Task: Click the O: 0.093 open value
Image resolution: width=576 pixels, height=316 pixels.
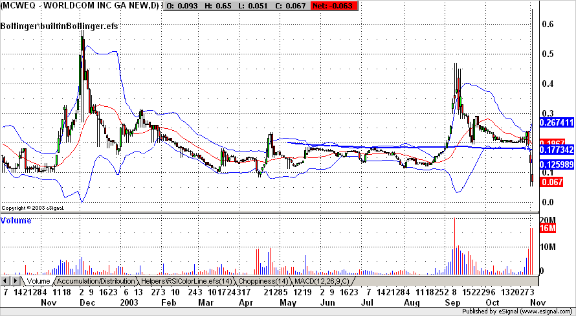Action: [183, 6]
